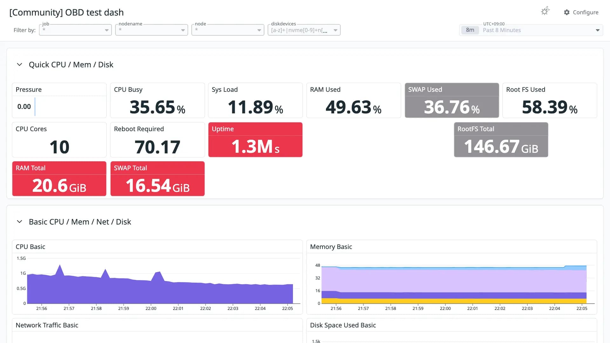Open the node filter dropdown
Viewport: 610px width, 343px height.
point(228,30)
